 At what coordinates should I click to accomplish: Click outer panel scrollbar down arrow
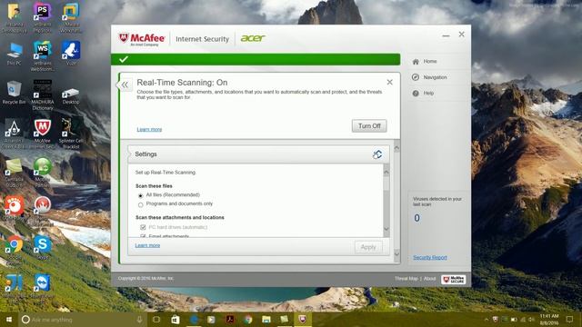396,254
